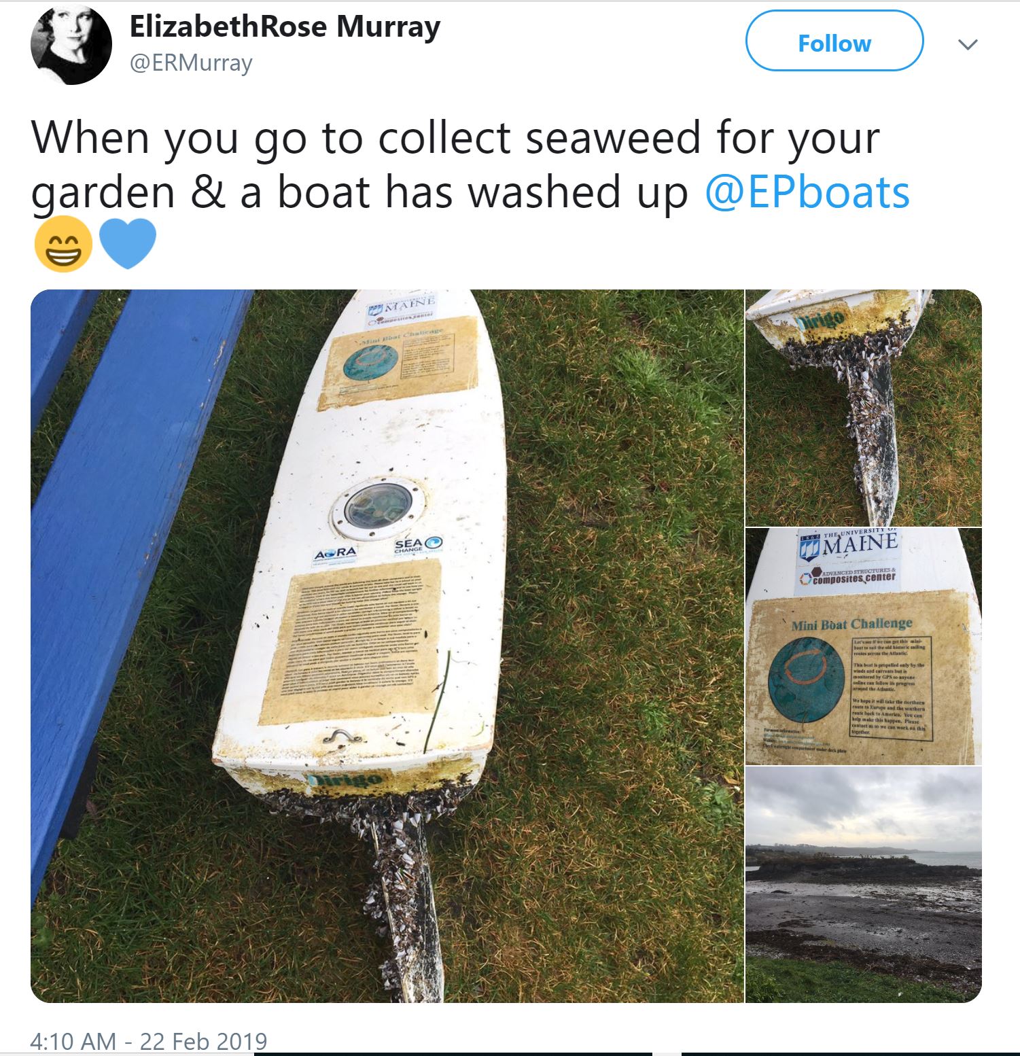Viewport: 1020px width, 1056px height.
Task: Open the @ERMurray handle link
Action: click(191, 64)
